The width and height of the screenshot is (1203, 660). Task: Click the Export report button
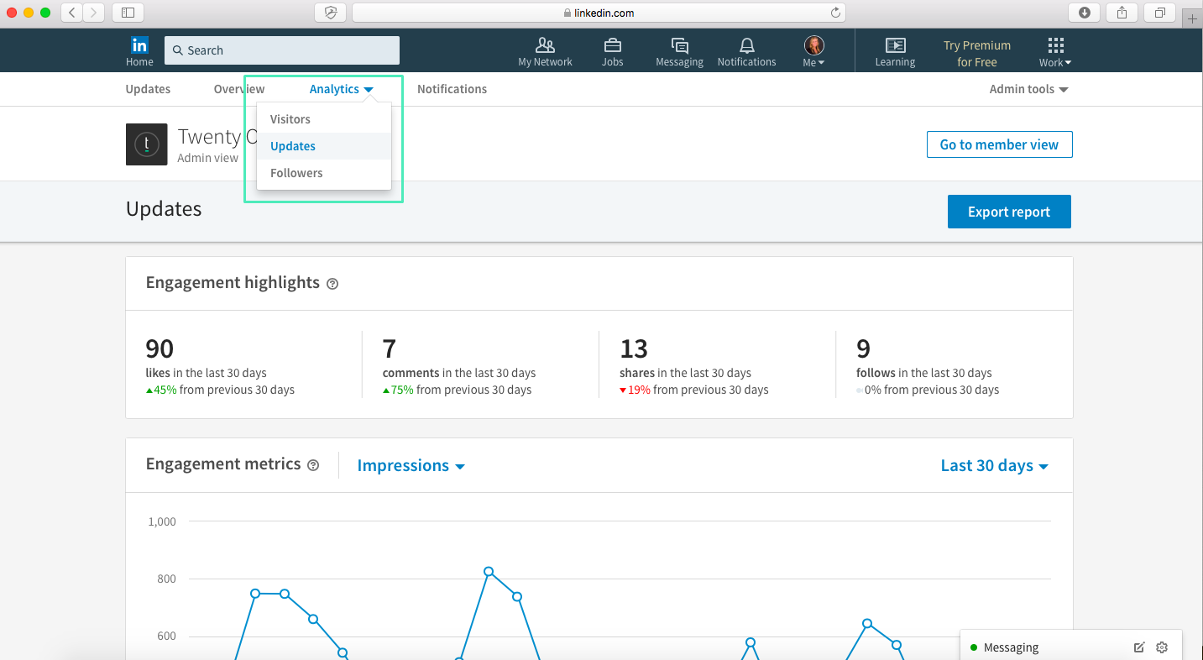click(x=1009, y=212)
